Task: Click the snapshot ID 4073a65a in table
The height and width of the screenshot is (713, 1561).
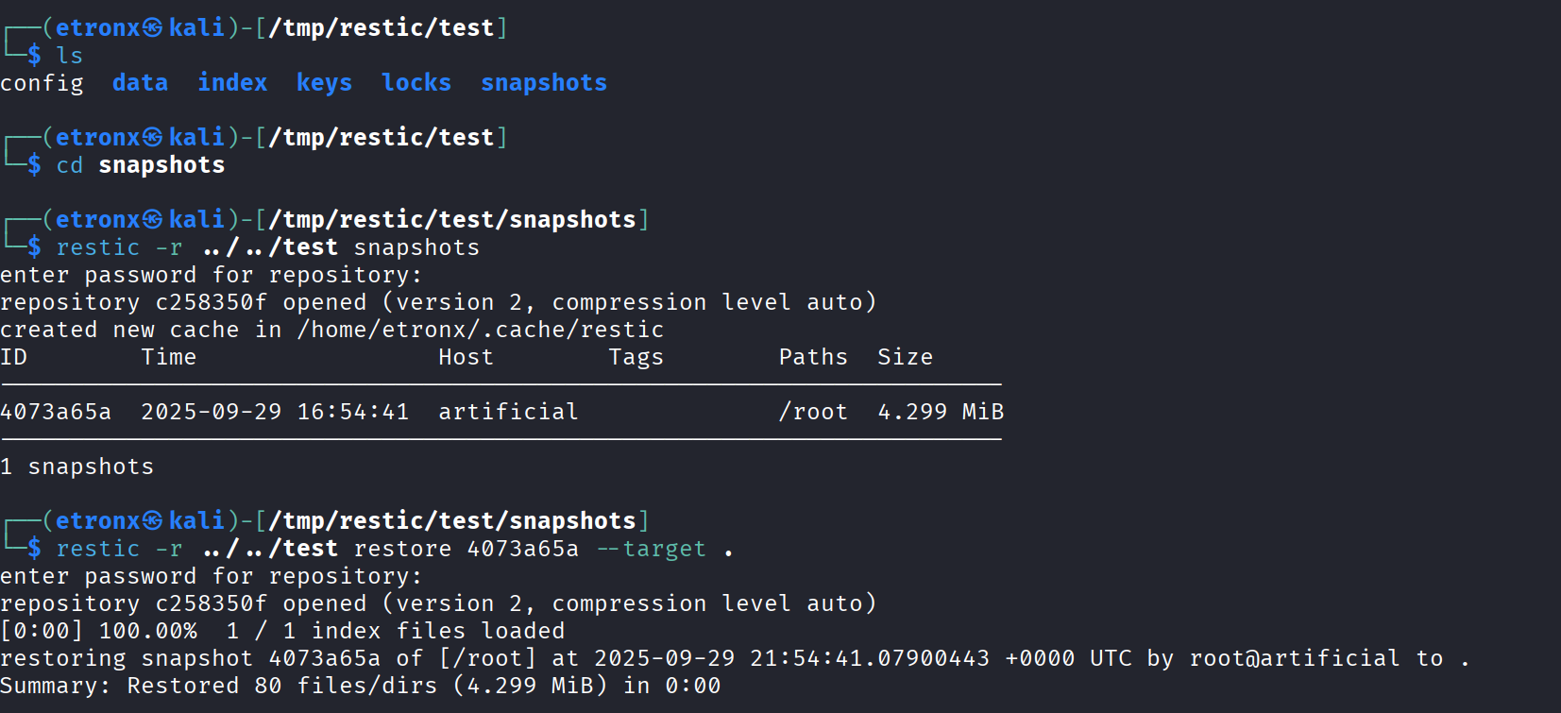Action: [x=56, y=412]
